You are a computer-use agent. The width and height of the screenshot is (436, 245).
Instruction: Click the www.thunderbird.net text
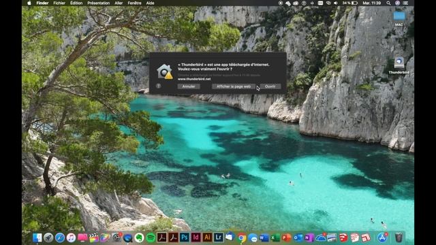[194, 79]
